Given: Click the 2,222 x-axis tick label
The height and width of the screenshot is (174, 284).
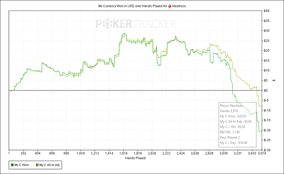Looking at the screenshot, I should point(166,153).
